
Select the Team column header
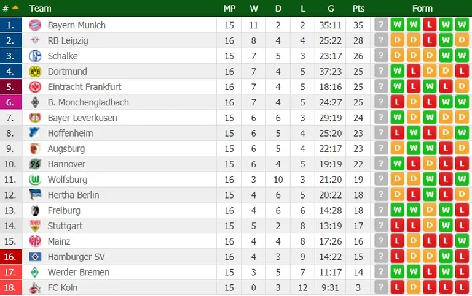[41, 9]
